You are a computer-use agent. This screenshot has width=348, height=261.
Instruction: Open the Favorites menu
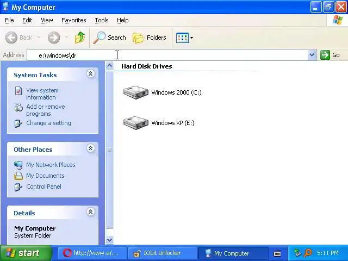pos(74,20)
